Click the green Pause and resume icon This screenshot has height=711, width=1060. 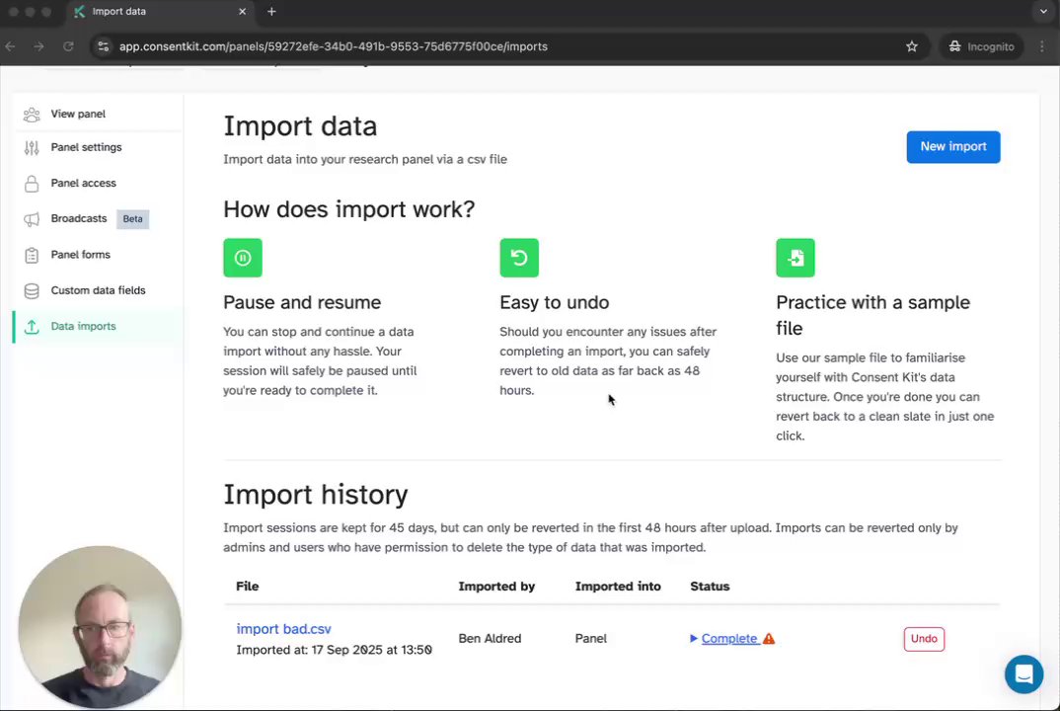[243, 258]
